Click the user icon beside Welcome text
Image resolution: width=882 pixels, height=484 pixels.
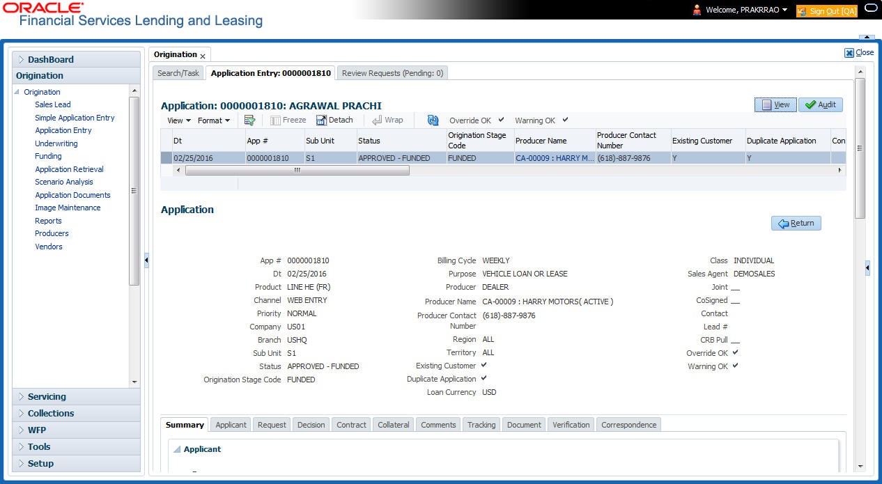click(x=697, y=10)
